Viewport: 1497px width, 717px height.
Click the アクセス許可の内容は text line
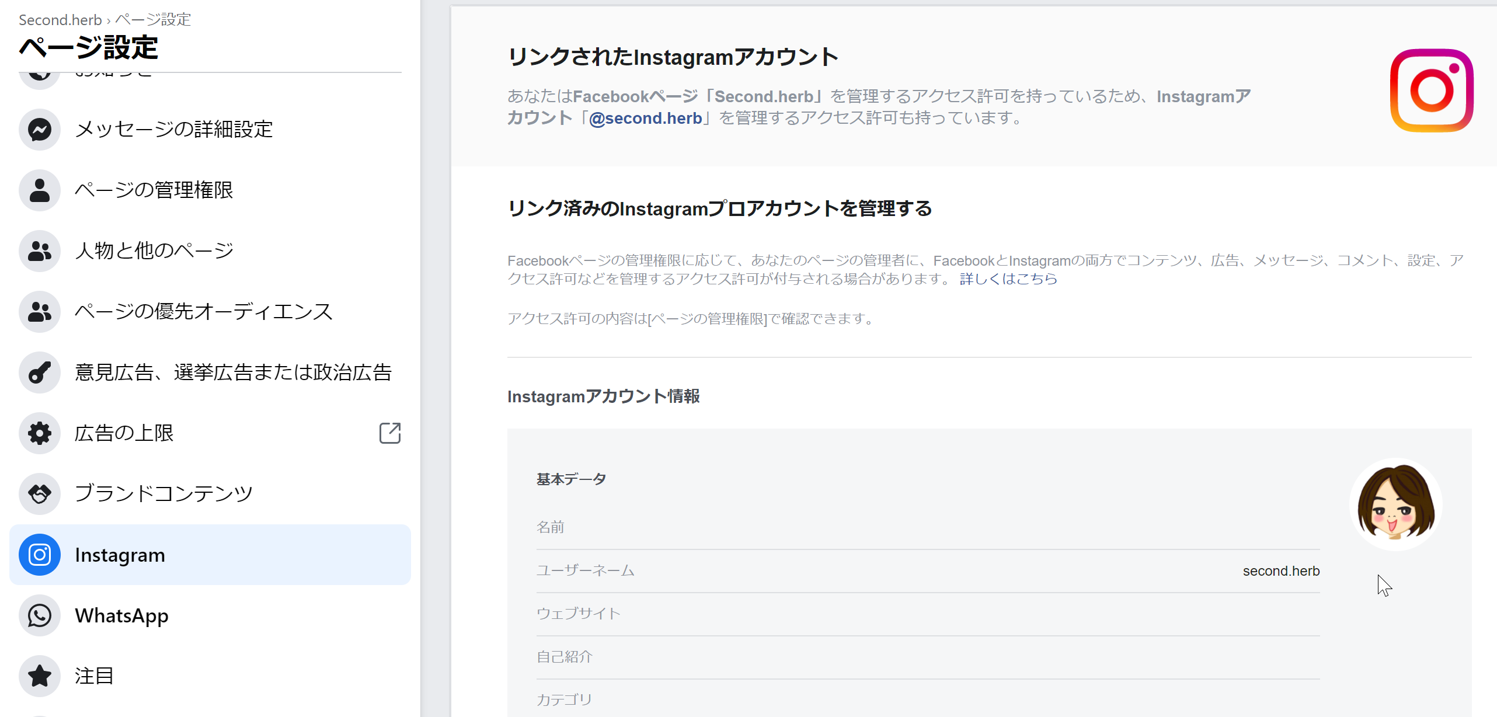click(x=691, y=319)
